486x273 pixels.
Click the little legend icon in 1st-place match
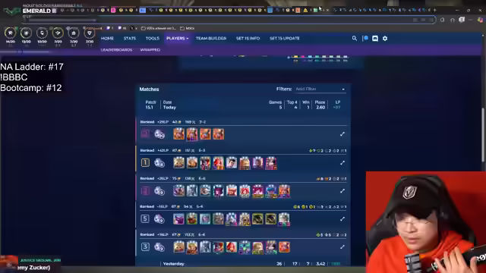pyautogui.click(x=159, y=163)
